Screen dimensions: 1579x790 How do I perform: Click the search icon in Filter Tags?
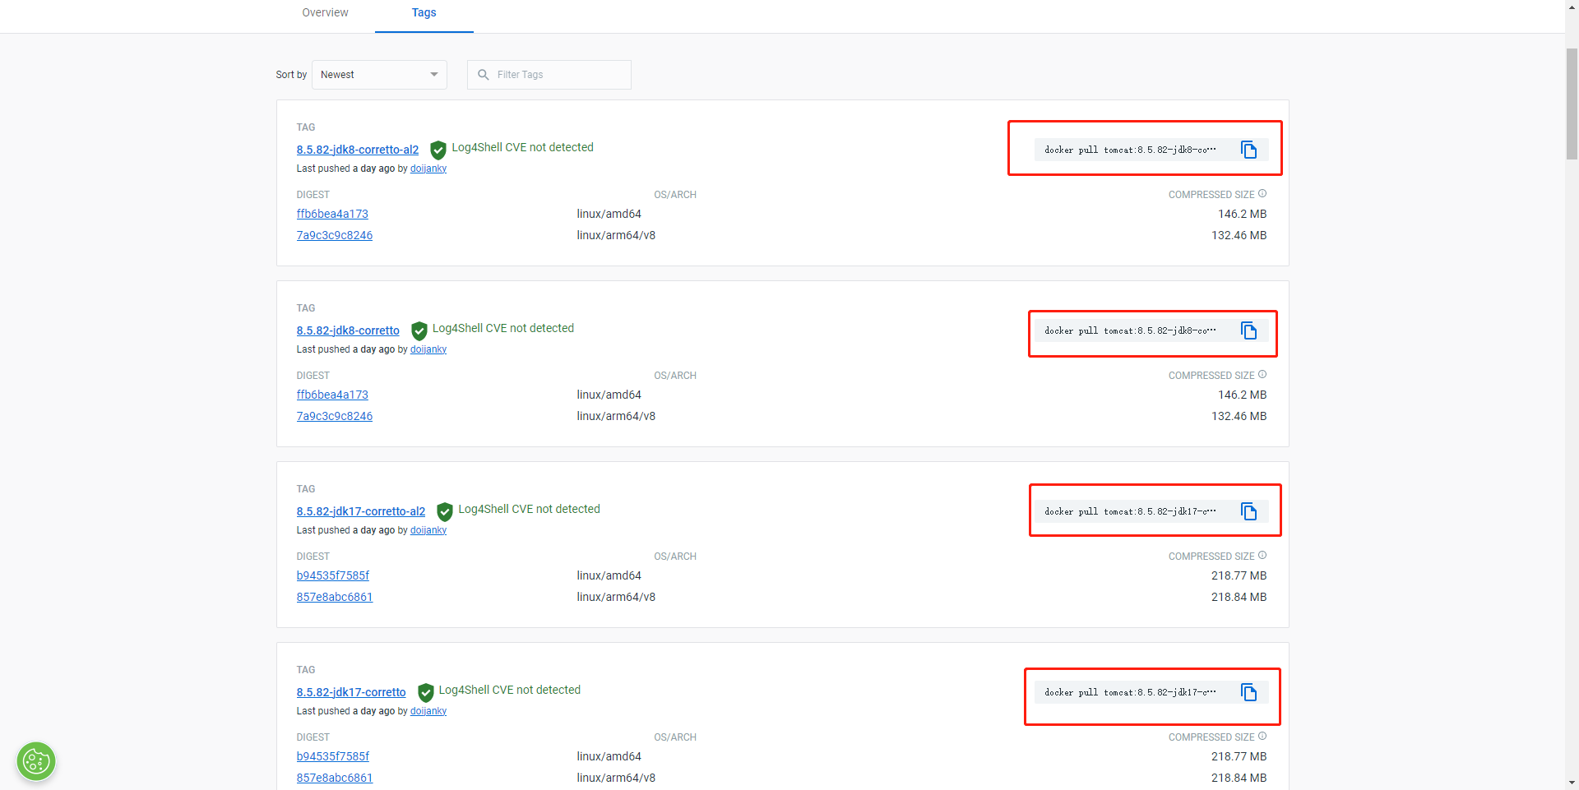(484, 75)
